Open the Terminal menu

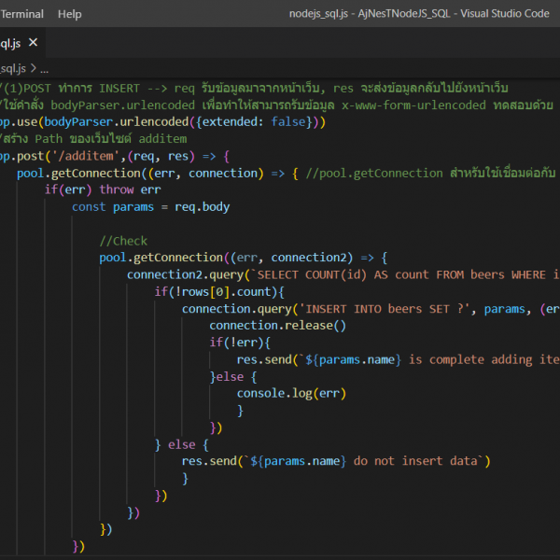[21, 14]
